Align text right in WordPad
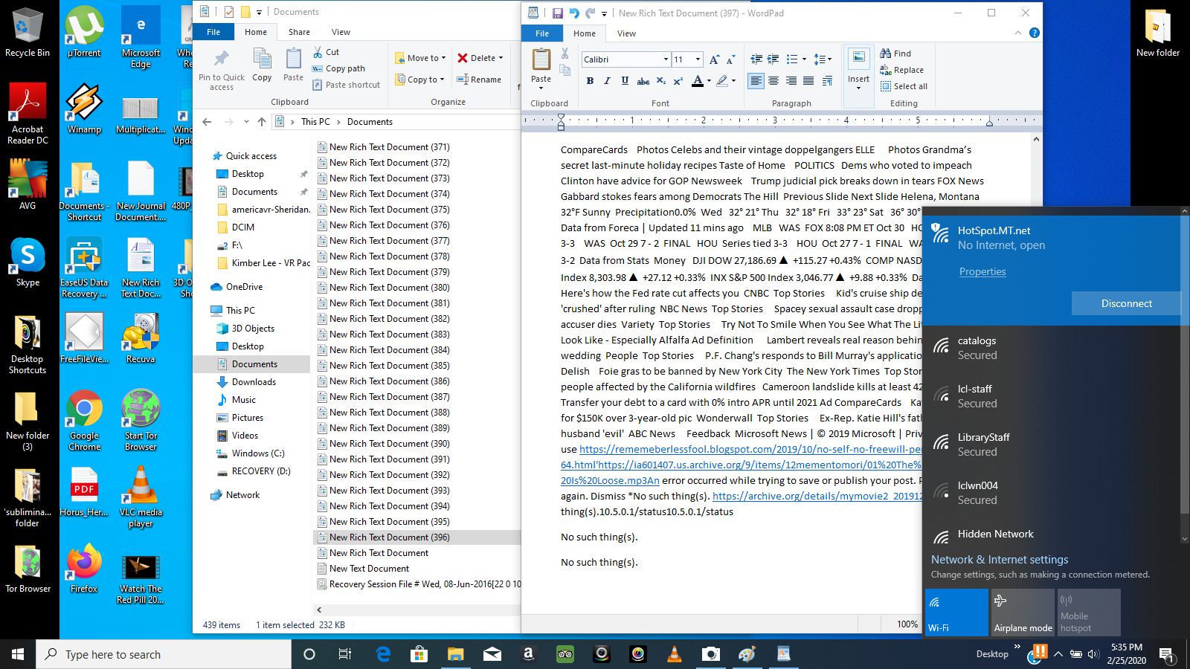This screenshot has width=1190, height=669. [x=791, y=81]
